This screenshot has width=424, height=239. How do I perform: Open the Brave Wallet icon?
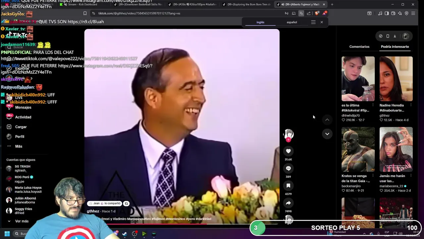pyautogui.click(x=393, y=13)
